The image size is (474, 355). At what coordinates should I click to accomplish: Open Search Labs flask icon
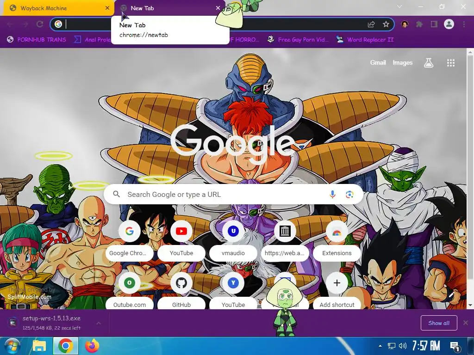[428, 63]
